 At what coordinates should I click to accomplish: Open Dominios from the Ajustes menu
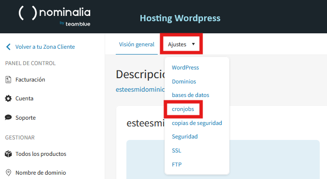coord(184,82)
